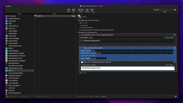
Task: Click the %SystemClipboard% text field
Action: pos(128,41)
